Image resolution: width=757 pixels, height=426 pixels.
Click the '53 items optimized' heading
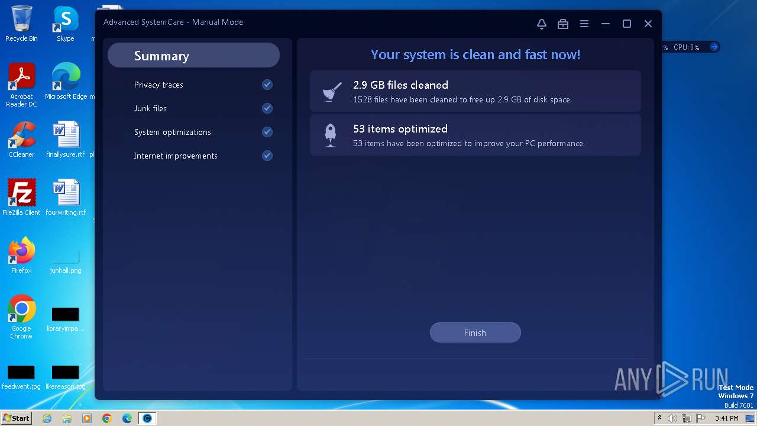[x=400, y=129]
